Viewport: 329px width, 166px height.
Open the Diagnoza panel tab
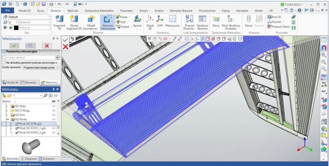tap(29, 159)
